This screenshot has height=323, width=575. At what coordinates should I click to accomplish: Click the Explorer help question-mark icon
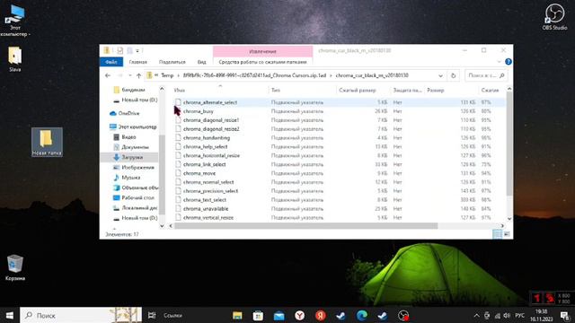click(x=509, y=62)
